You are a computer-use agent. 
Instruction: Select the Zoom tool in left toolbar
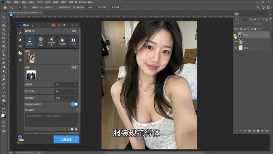(x=4, y=104)
